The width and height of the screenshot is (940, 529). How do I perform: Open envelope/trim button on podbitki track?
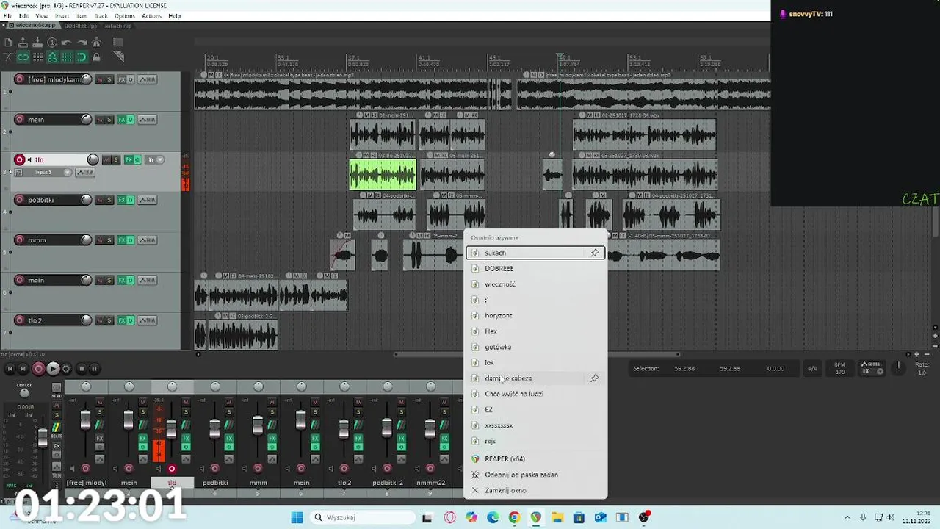148,200
